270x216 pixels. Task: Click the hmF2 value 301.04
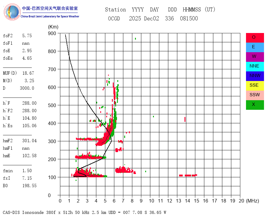click(29, 141)
